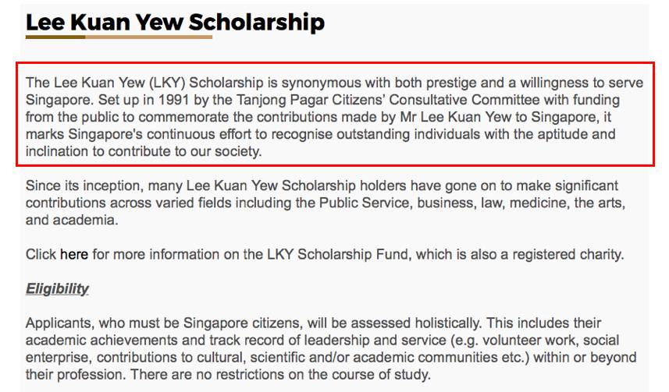Viewport: 669px width, 392px height.
Task: Click the gold underline beneath the page heading
Action: tap(119, 37)
